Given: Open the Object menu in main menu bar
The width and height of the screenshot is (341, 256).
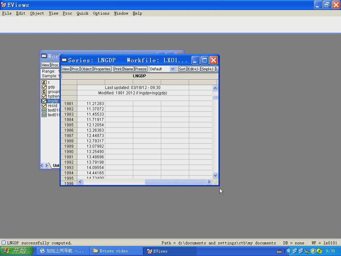Looking at the screenshot, I should click(x=37, y=13).
